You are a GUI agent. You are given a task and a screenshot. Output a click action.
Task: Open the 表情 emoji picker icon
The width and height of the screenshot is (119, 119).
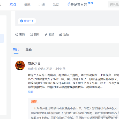point(17,34)
